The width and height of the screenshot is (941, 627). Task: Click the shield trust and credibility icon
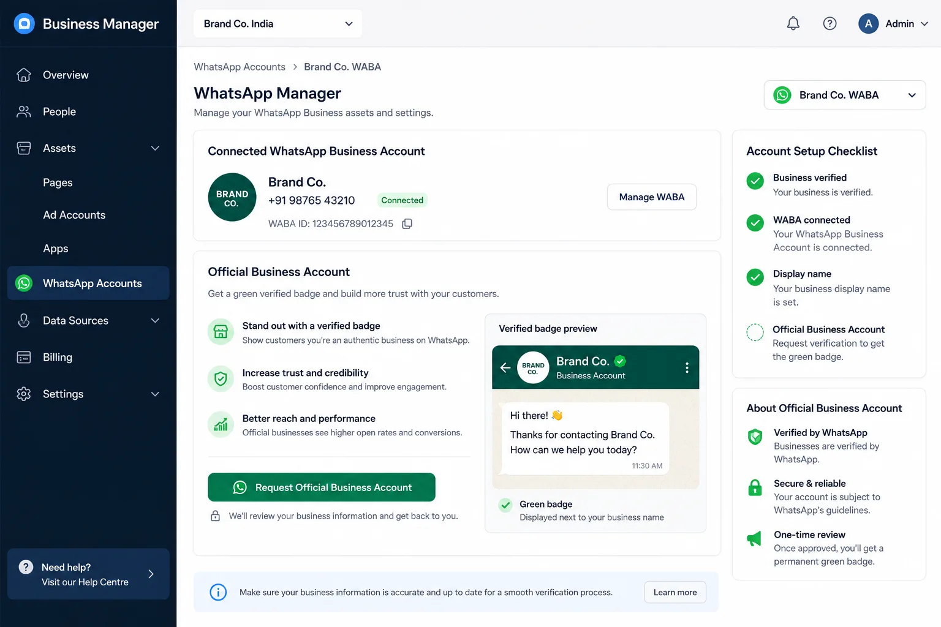pyautogui.click(x=221, y=379)
